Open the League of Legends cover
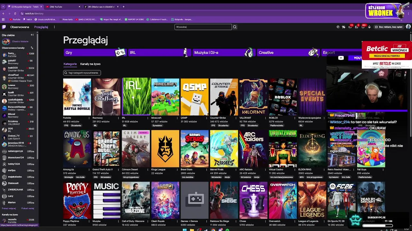This screenshot has width=412, height=231. [312, 200]
